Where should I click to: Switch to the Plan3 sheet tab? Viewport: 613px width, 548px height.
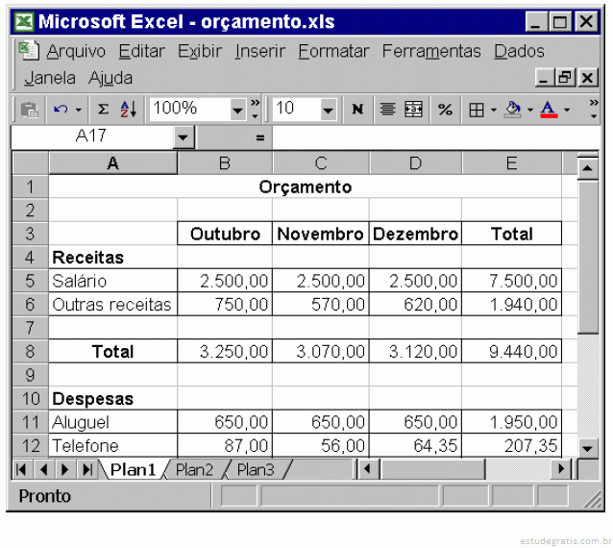point(255,469)
